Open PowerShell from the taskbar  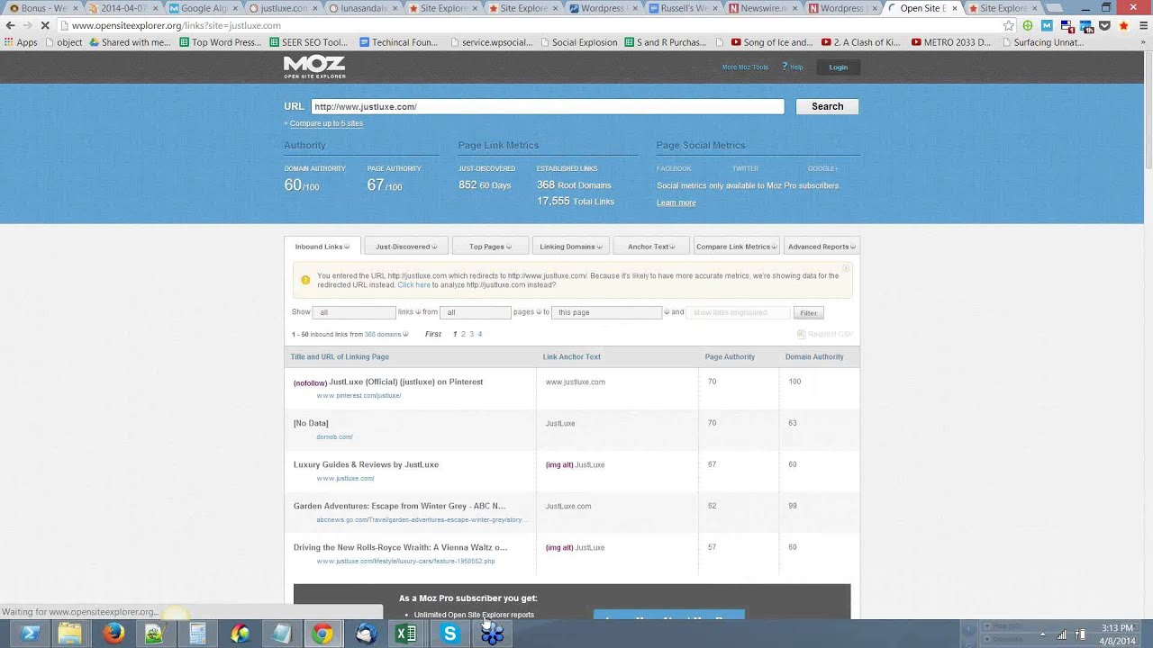click(x=28, y=634)
